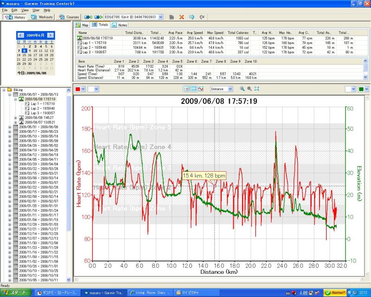Open the green right-axis series dropdown
This screenshot has height=297, width=371.
coord(366,89)
